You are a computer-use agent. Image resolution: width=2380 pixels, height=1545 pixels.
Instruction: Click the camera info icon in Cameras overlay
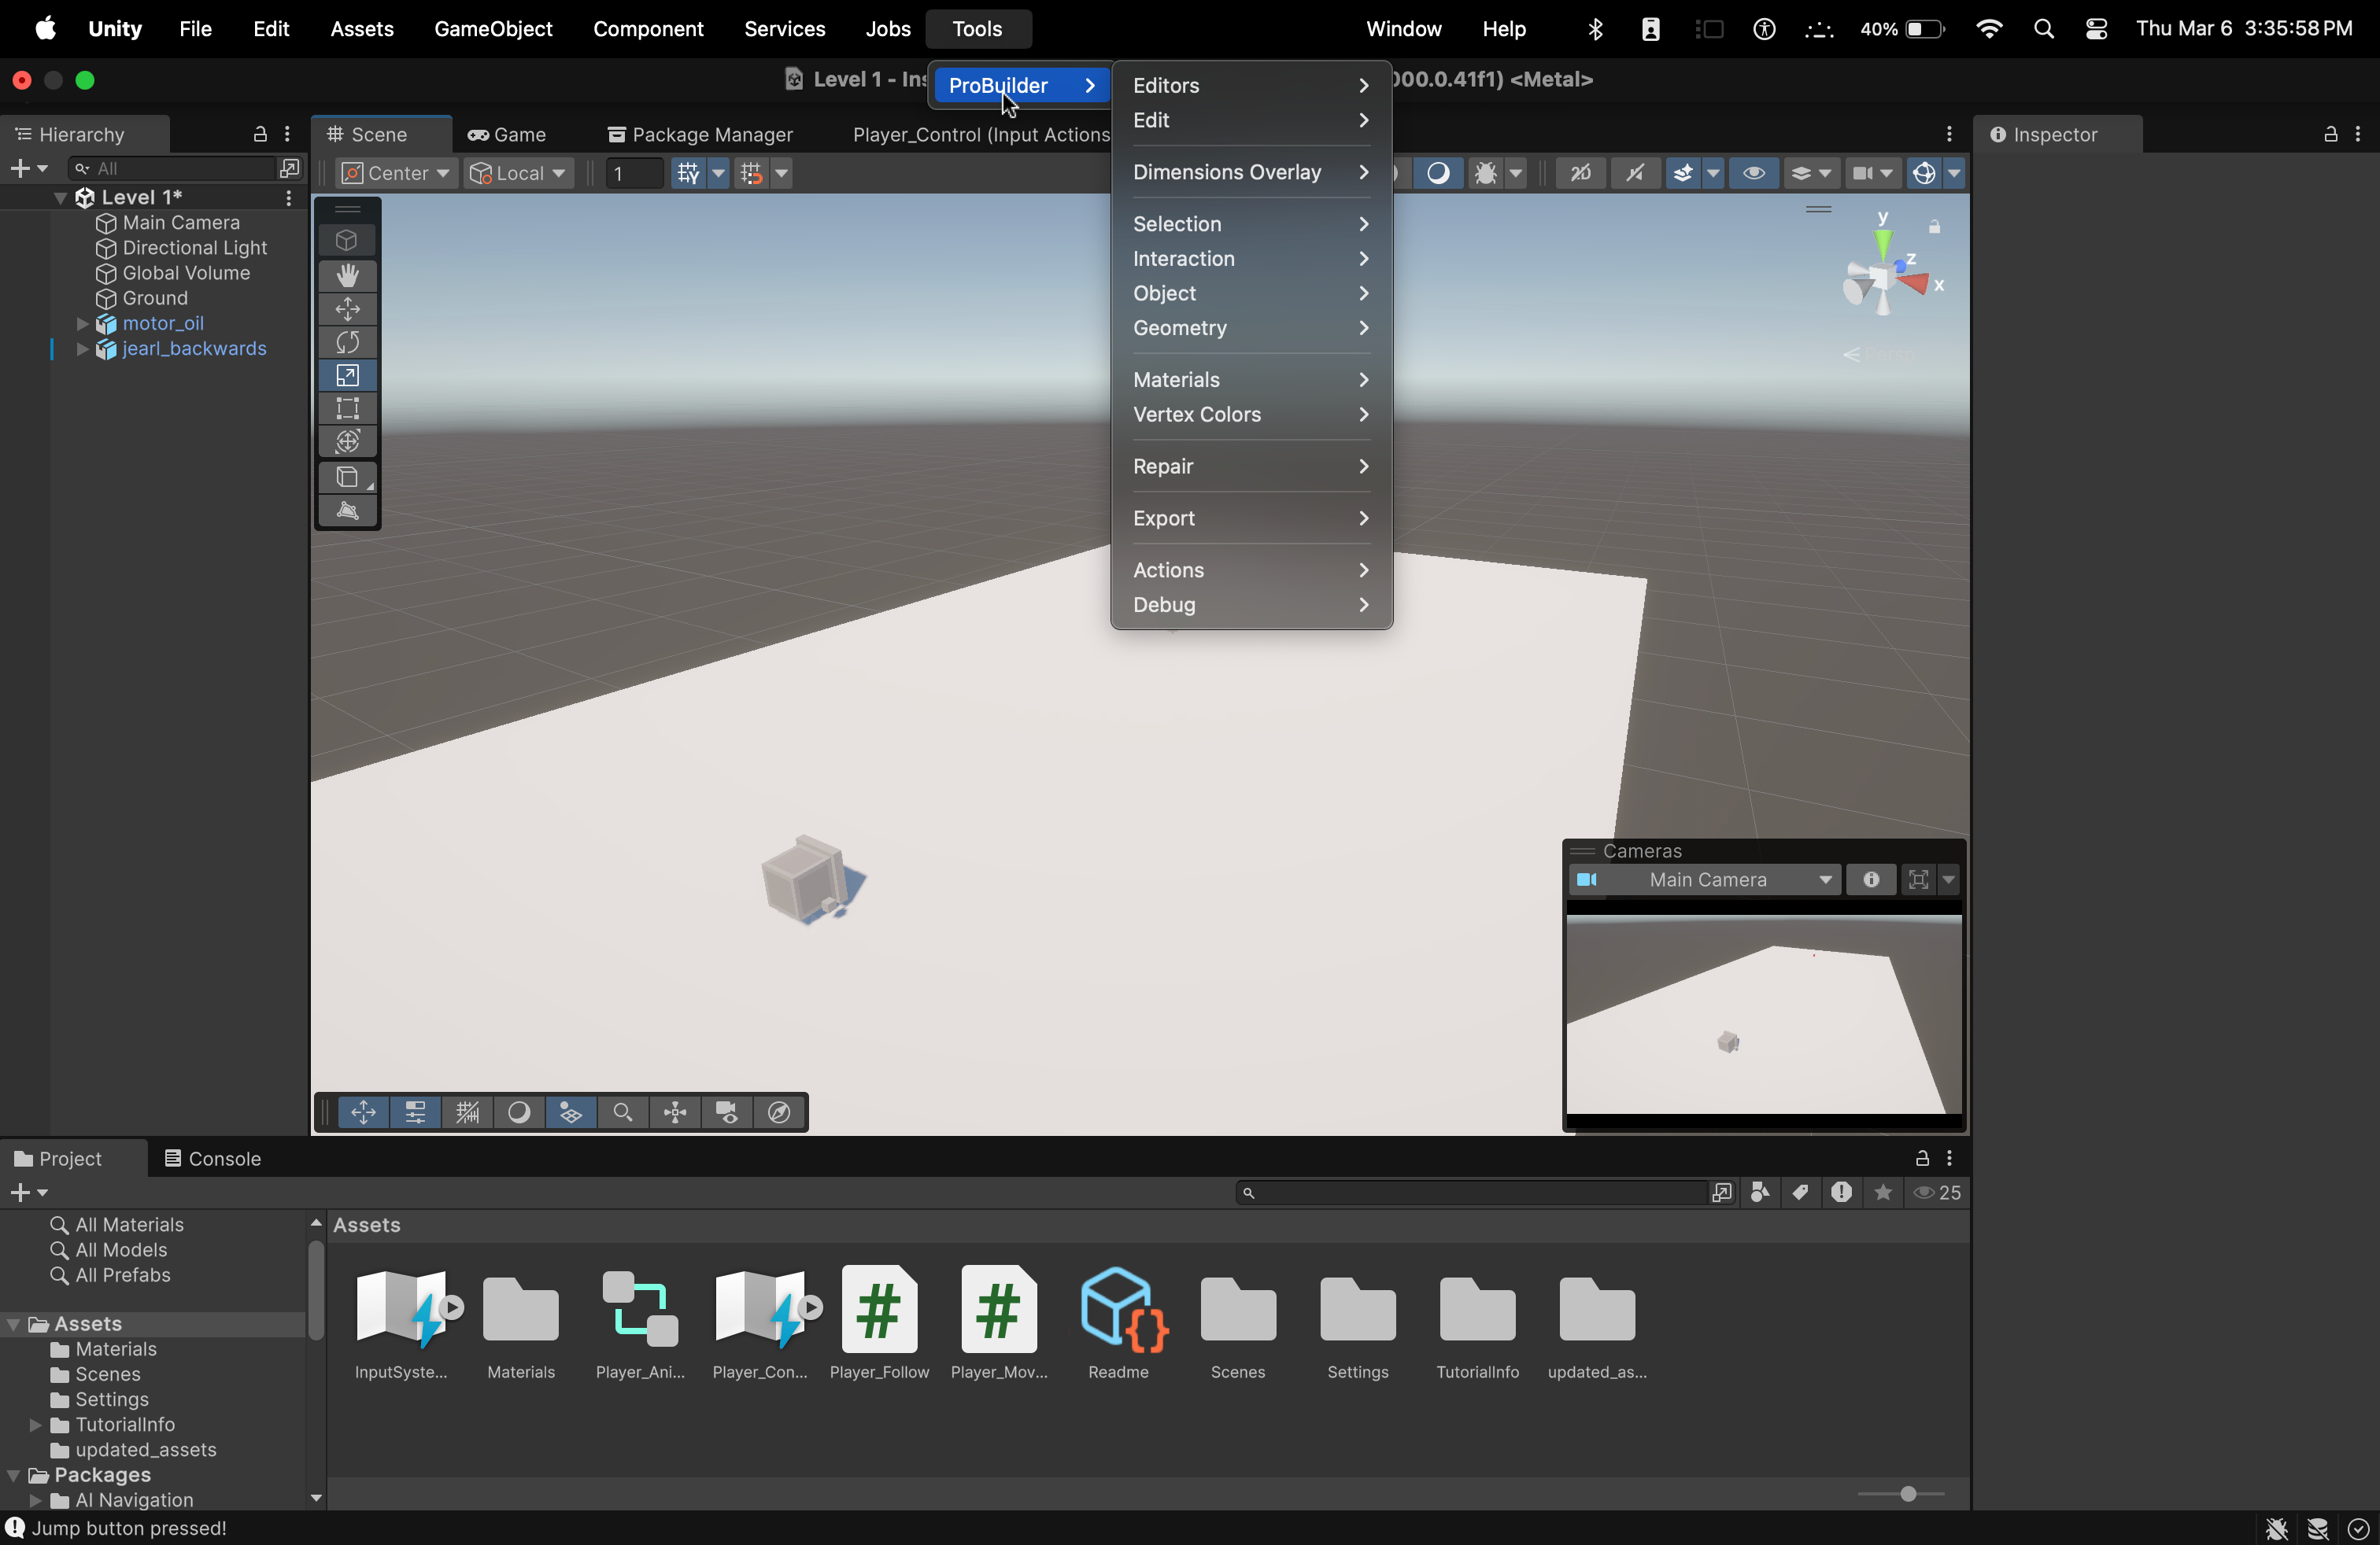click(1871, 879)
